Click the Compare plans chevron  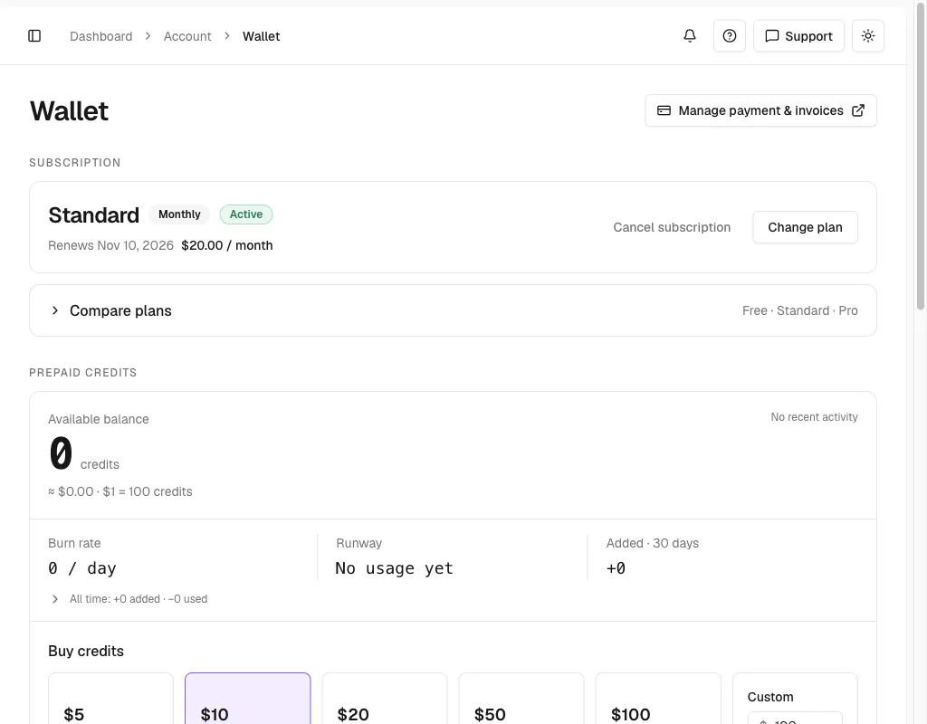(x=55, y=311)
